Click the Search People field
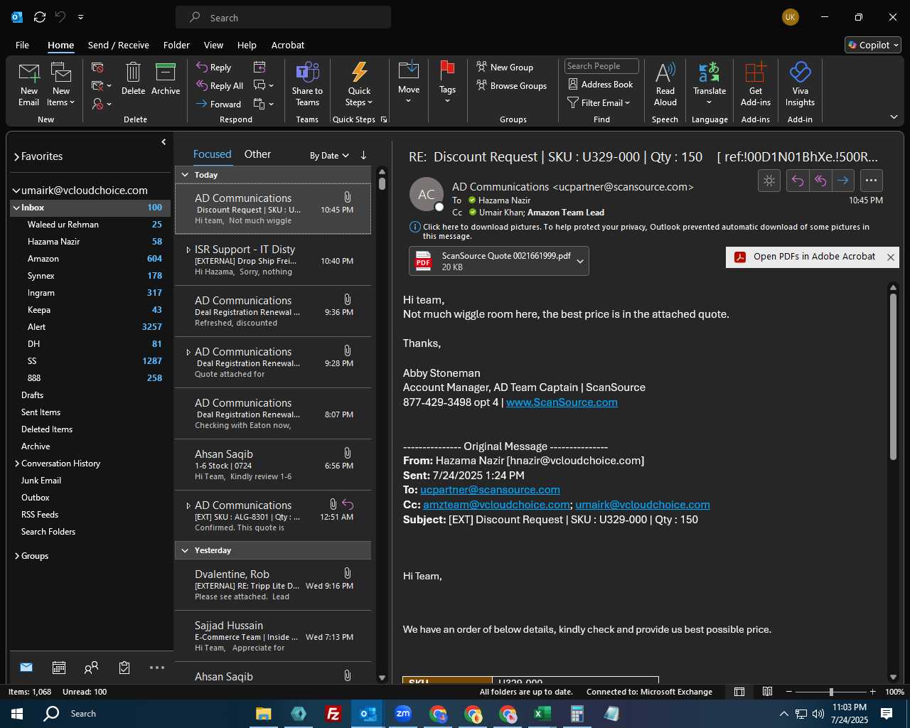 point(601,66)
